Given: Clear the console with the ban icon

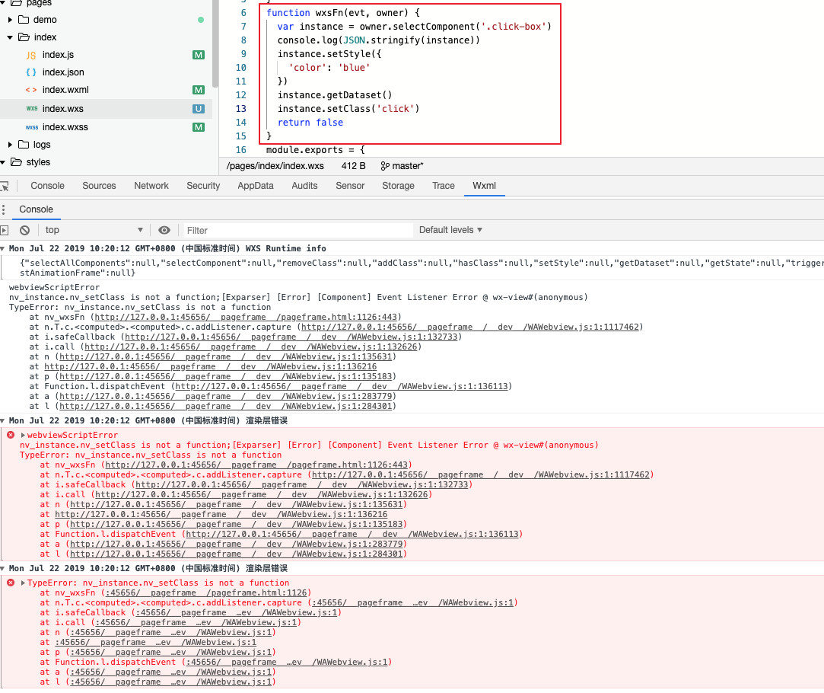Looking at the screenshot, I should click(x=24, y=230).
